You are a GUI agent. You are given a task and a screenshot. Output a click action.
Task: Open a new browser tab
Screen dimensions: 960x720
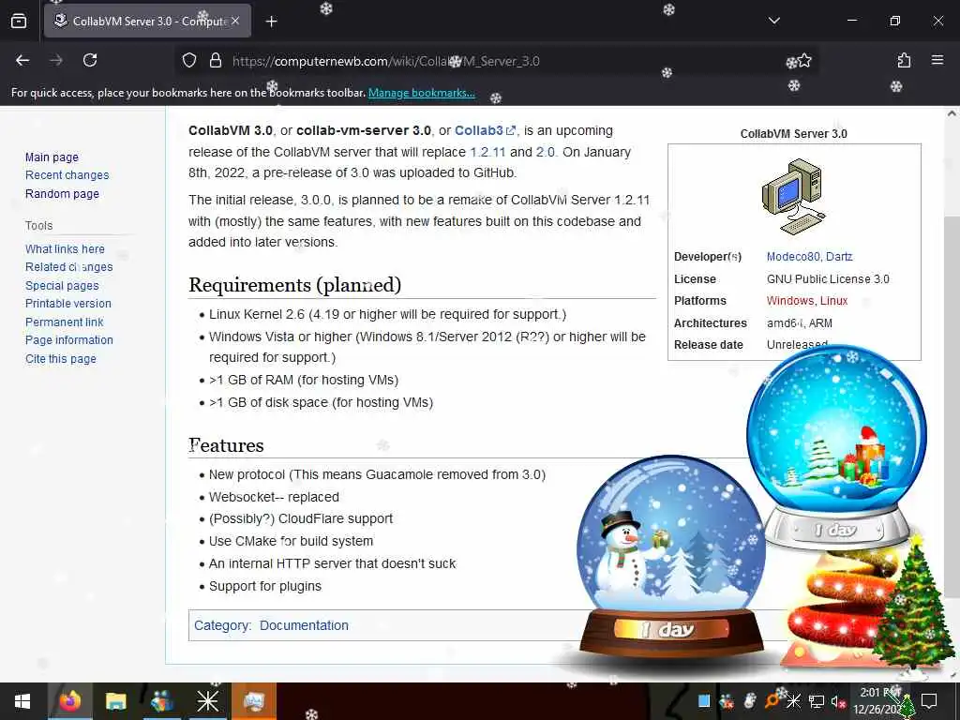click(x=271, y=22)
